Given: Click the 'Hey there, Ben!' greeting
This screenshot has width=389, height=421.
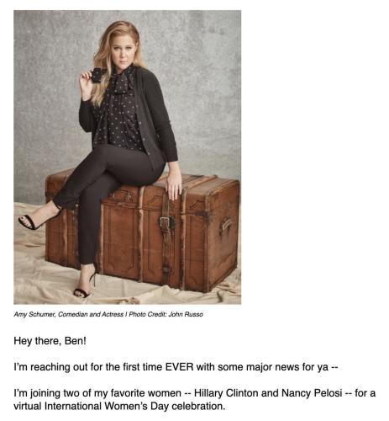Looking at the screenshot, I should click(x=50, y=341).
